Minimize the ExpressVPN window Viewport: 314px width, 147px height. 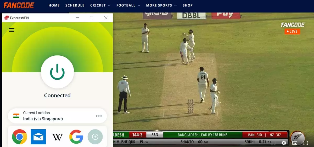point(78,18)
